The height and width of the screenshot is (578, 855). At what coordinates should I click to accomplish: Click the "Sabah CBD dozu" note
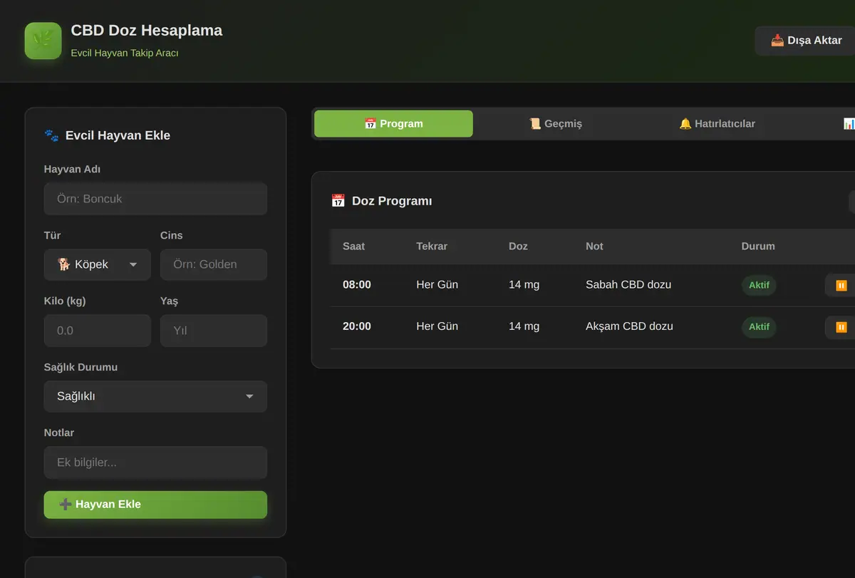pos(628,284)
